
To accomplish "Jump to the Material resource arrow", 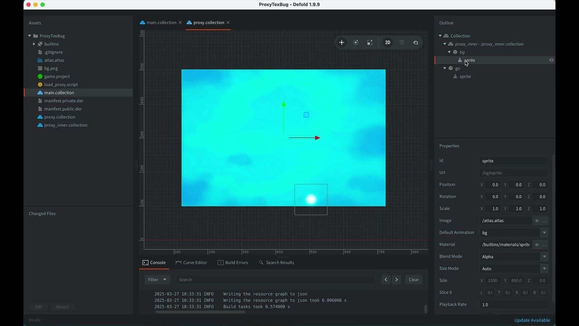I will pos(536,244).
